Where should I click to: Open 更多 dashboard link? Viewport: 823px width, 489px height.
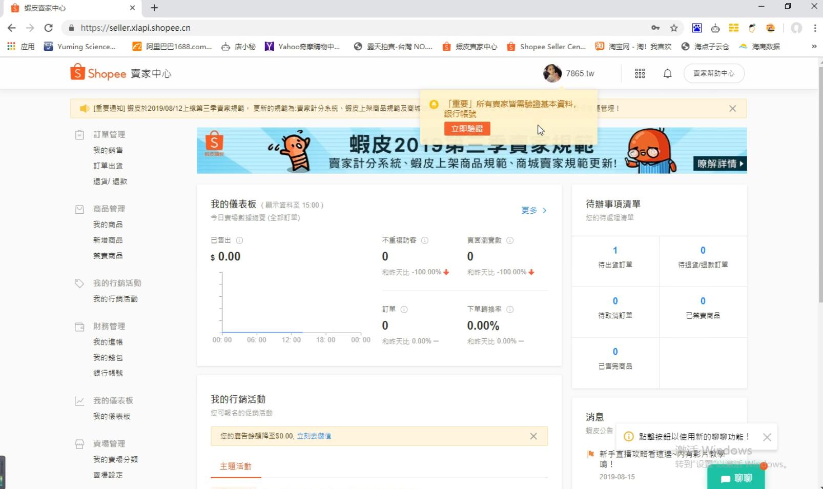coord(534,211)
